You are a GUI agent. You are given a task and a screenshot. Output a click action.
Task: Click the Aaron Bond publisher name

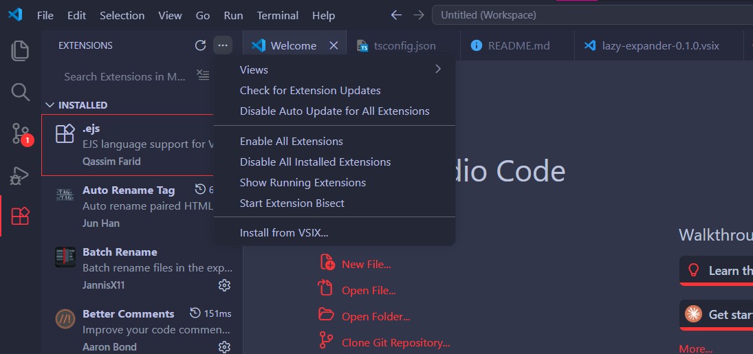click(x=109, y=347)
